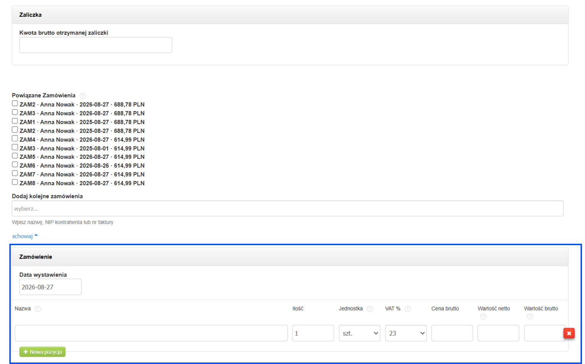Focus the Kwota brutto otrzymanej zaliczki field
Viewport: 585px width, 364px height.
(95, 45)
